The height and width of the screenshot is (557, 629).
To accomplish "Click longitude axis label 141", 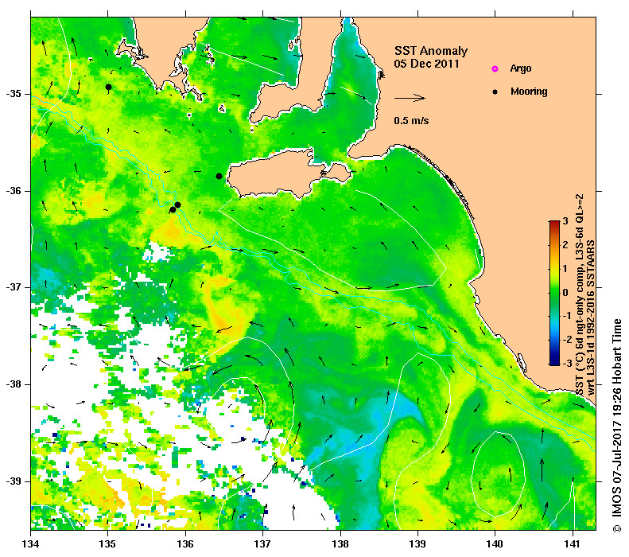I will click(x=573, y=544).
